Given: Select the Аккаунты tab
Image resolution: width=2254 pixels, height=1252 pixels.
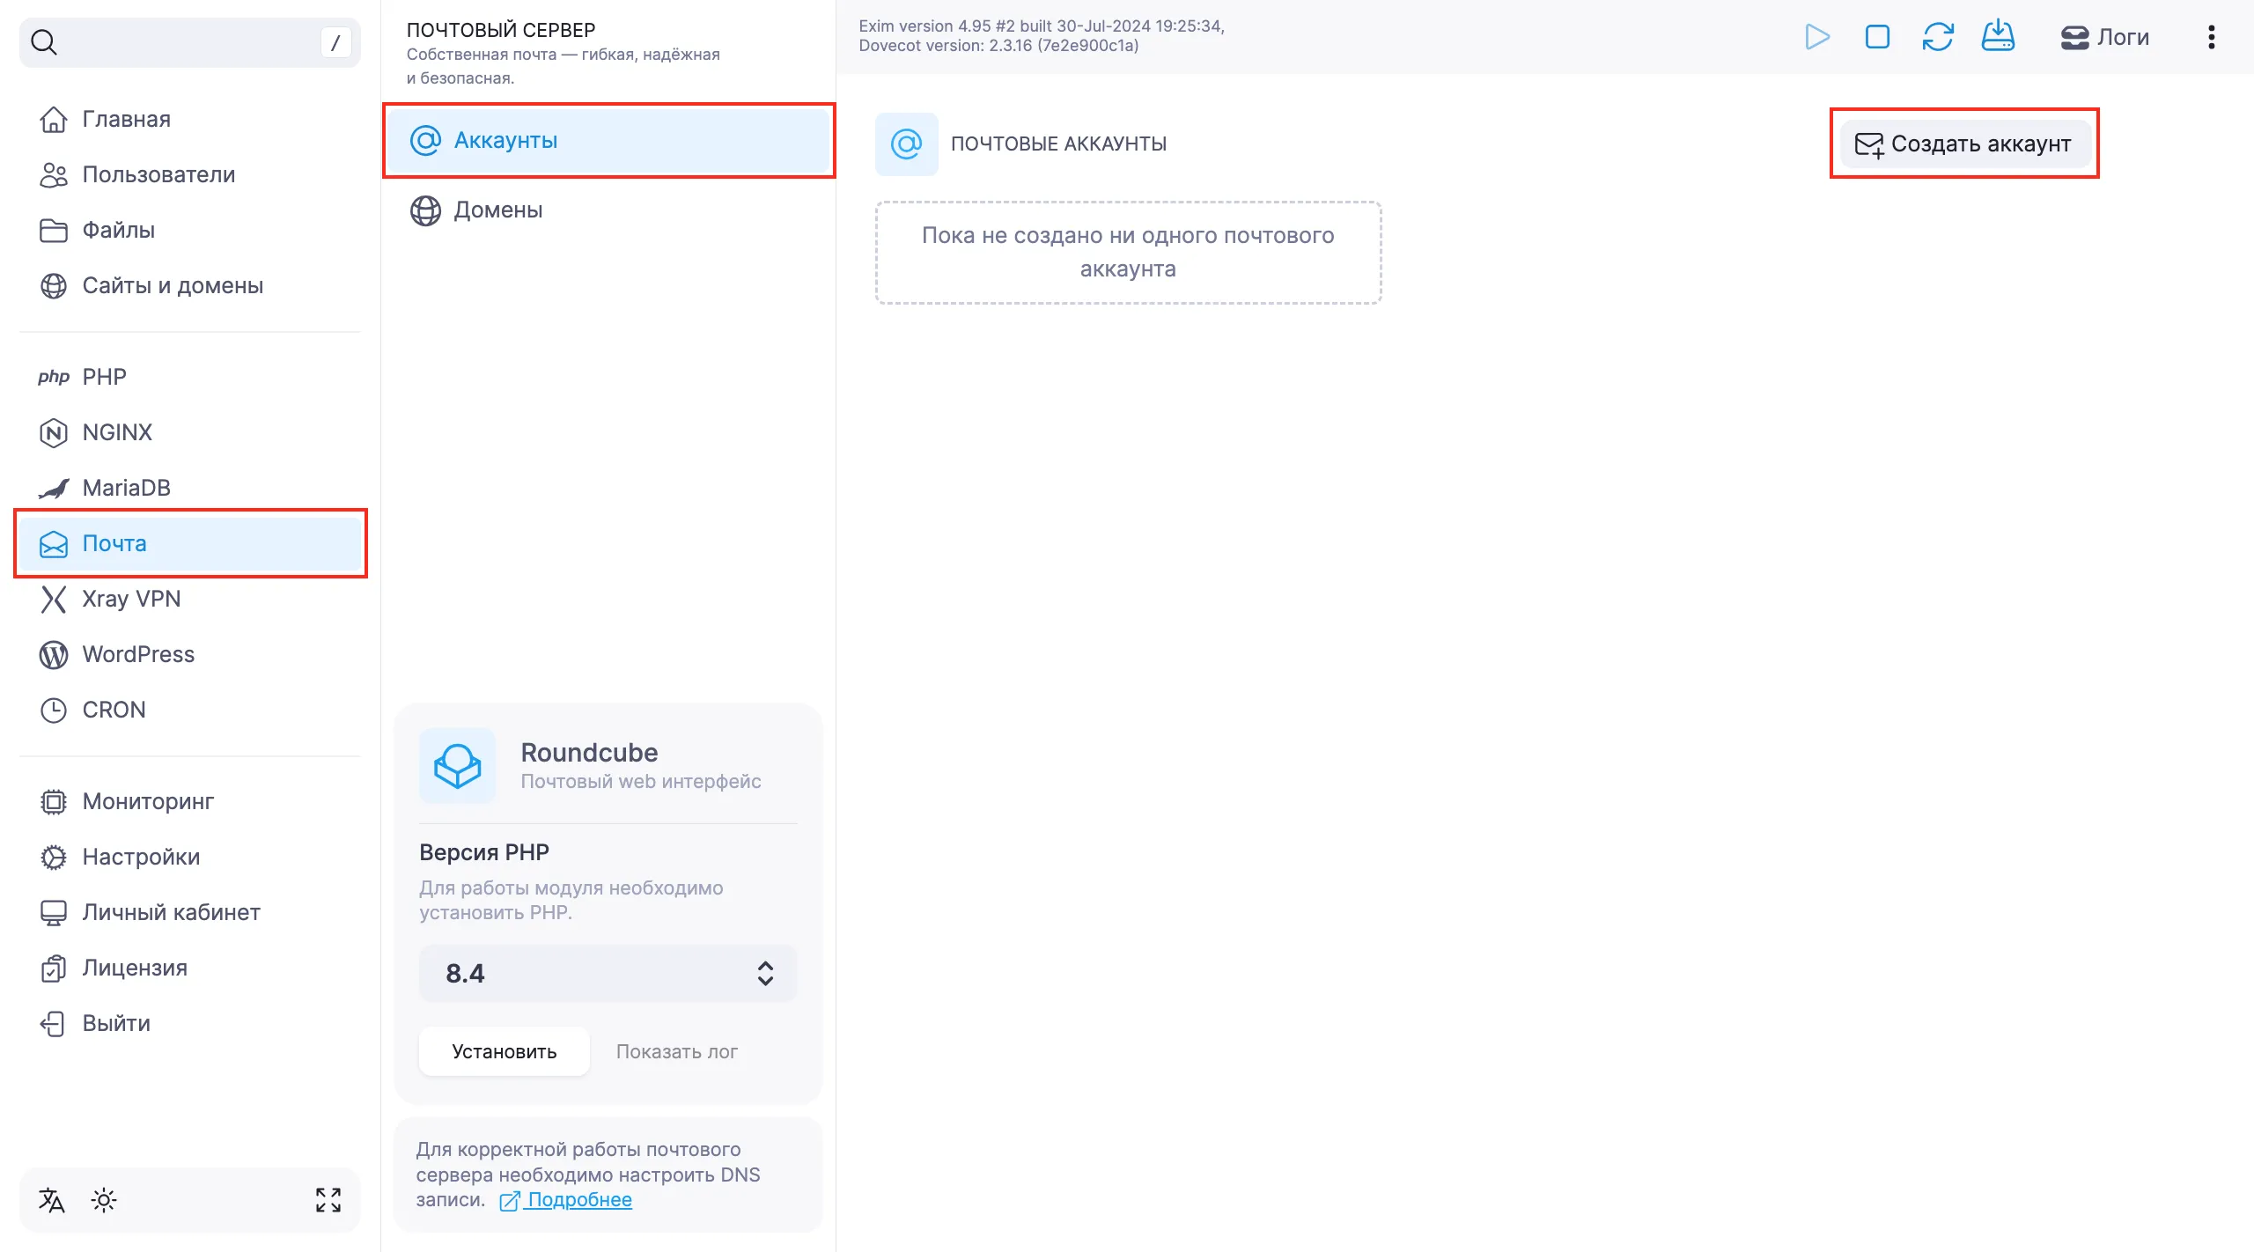Looking at the screenshot, I should [505, 141].
